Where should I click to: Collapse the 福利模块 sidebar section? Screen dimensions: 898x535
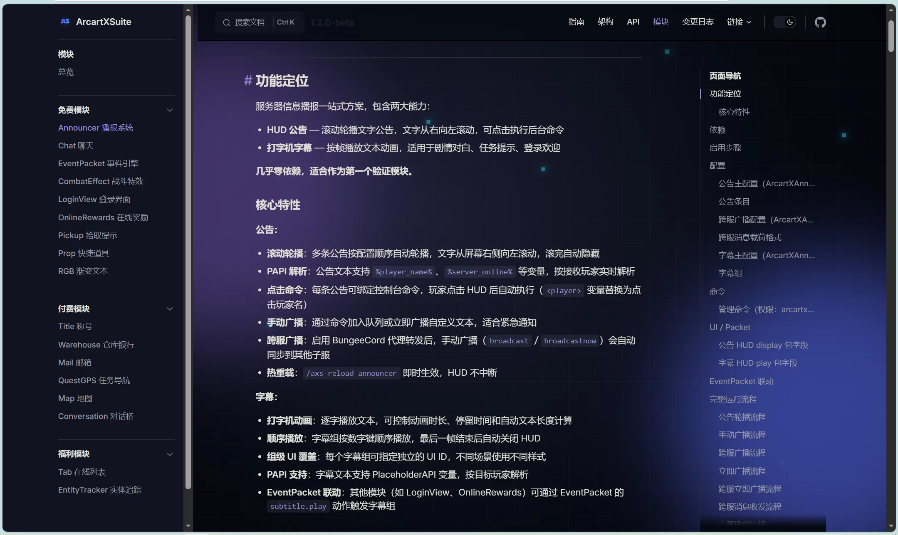pyautogui.click(x=170, y=454)
